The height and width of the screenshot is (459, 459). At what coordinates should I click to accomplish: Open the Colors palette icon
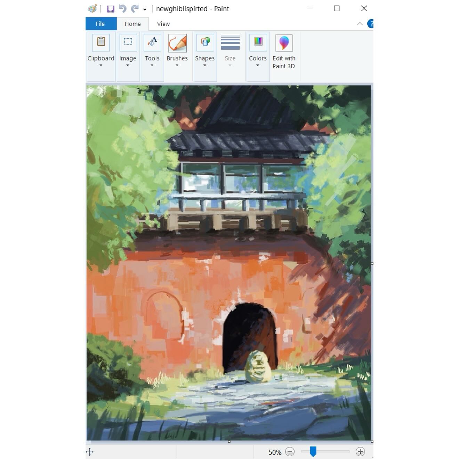[258, 42]
